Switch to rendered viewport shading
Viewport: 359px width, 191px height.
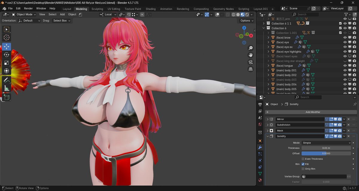(x=247, y=14)
